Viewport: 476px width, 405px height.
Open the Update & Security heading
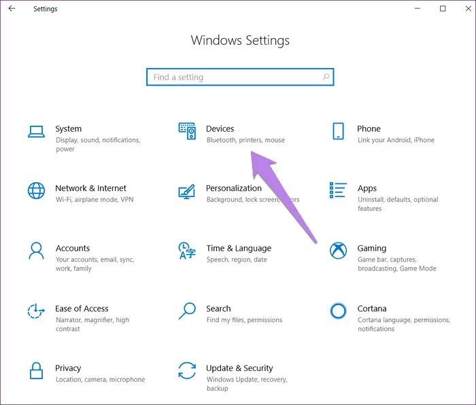pyautogui.click(x=239, y=368)
